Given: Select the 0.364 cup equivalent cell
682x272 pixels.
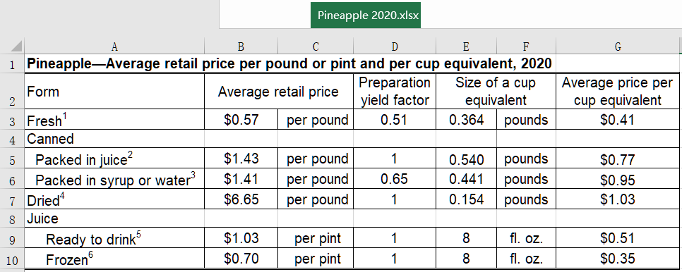Looking at the screenshot, I should point(466,119).
